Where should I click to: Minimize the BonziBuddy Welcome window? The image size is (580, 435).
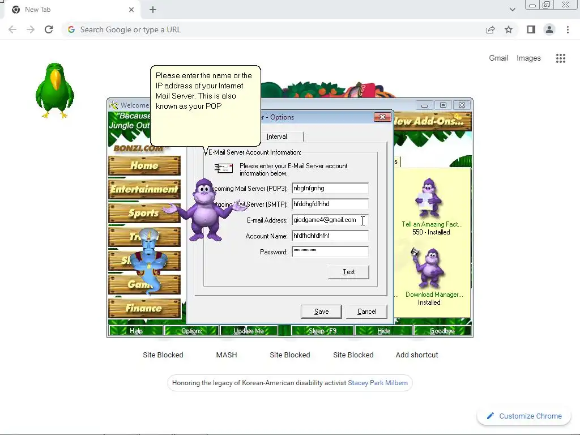tap(424, 105)
